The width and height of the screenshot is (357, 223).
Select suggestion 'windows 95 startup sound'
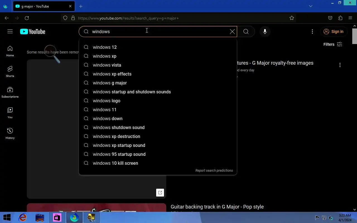click(158, 154)
